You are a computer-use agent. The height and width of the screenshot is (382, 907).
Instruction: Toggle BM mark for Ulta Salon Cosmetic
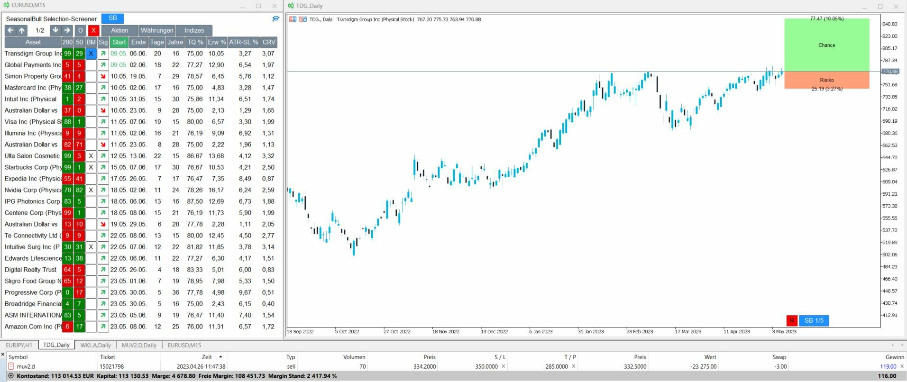tap(91, 156)
